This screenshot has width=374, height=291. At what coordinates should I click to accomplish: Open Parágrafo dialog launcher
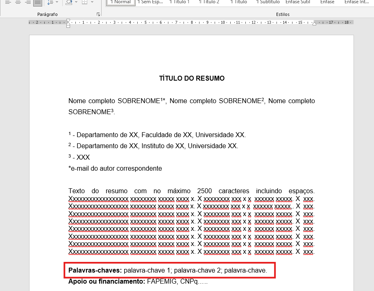98,15
